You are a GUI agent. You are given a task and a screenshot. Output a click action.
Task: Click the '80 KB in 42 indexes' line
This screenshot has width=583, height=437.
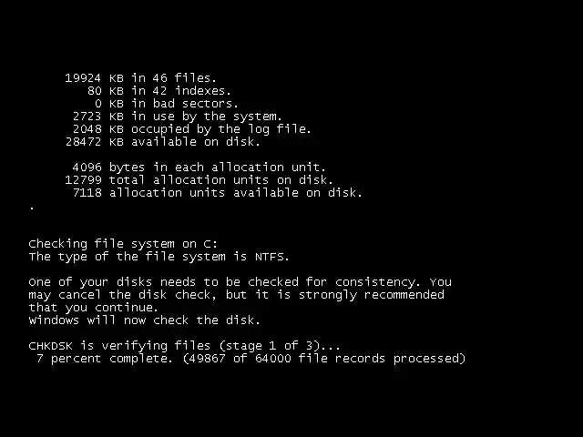pos(159,91)
